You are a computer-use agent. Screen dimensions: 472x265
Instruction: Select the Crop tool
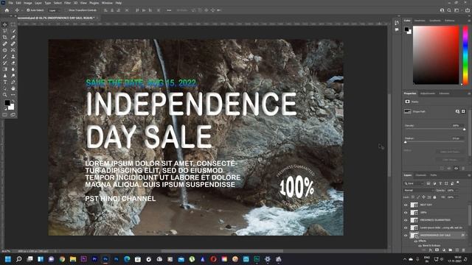(x=5, y=38)
